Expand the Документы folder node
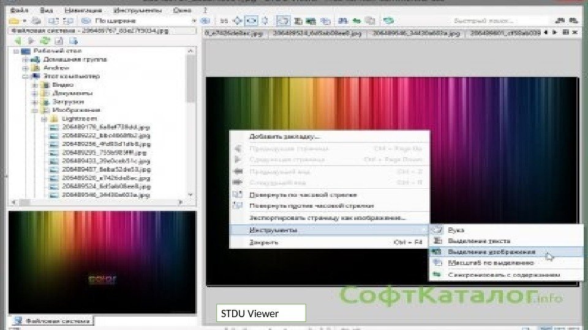588x330 pixels. tap(34, 93)
